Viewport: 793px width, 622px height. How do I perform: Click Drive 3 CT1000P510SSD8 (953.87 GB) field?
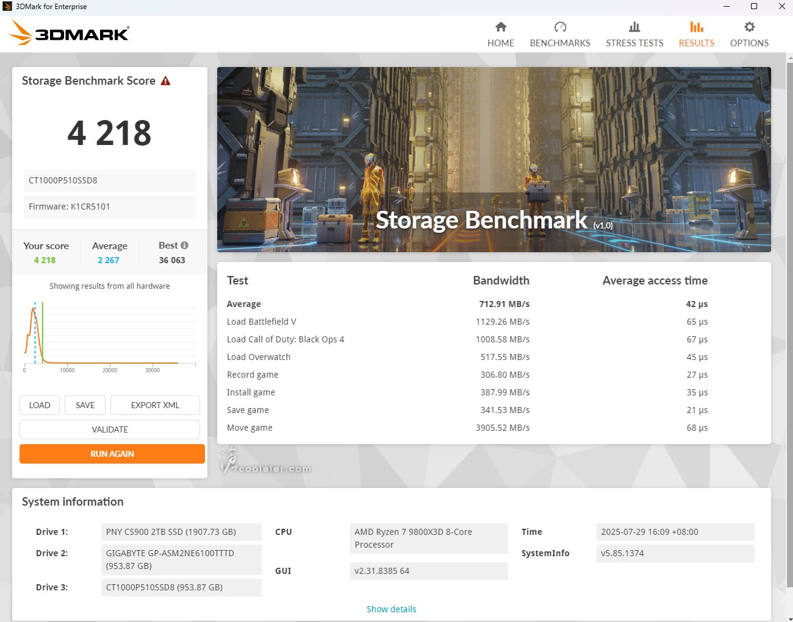pyautogui.click(x=181, y=587)
